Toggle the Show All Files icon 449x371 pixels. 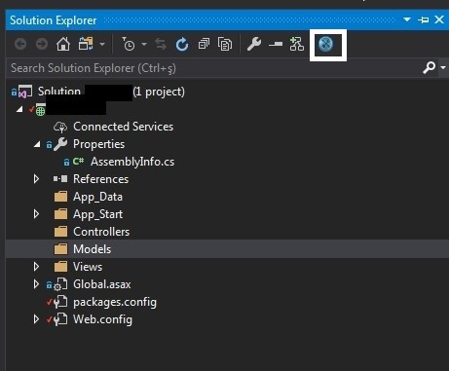[225, 44]
